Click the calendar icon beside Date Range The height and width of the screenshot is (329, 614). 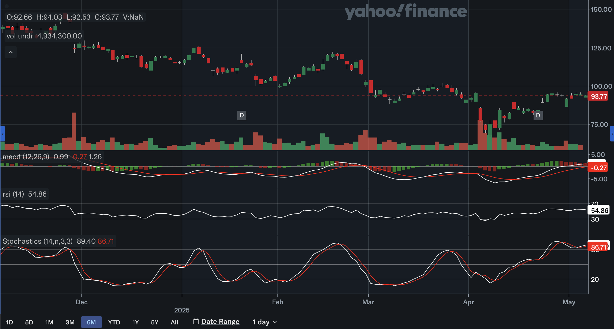(x=196, y=321)
